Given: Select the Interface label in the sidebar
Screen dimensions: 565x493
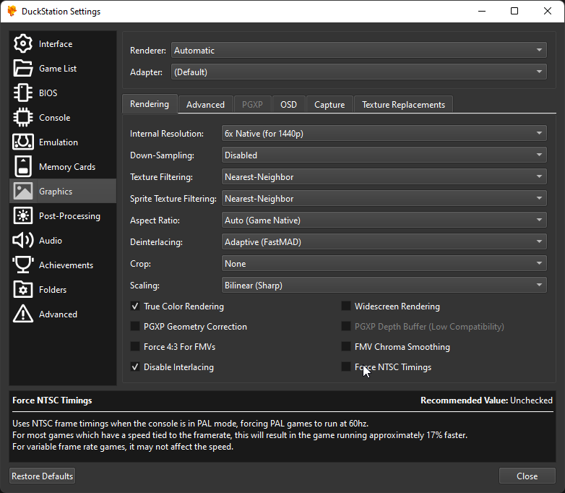Looking at the screenshot, I should (56, 44).
